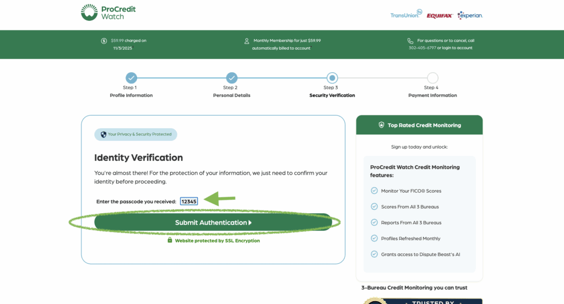Click the person membership icon in banner
The image size is (564, 304).
coord(247,41)
